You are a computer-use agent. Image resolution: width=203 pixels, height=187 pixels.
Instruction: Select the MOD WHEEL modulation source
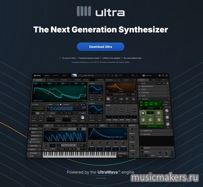(35, 146)
